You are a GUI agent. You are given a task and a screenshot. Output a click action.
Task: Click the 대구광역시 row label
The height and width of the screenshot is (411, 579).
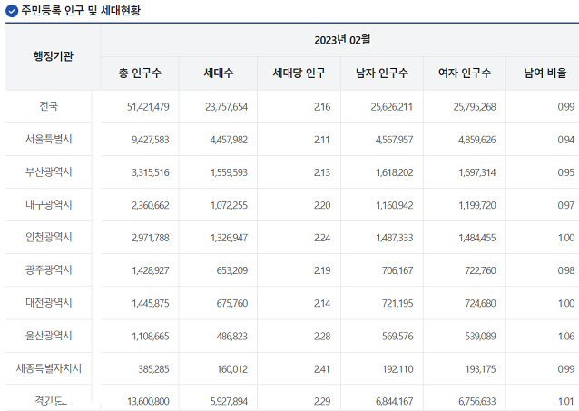49,204
